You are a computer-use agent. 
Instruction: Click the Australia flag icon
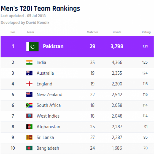29,73
